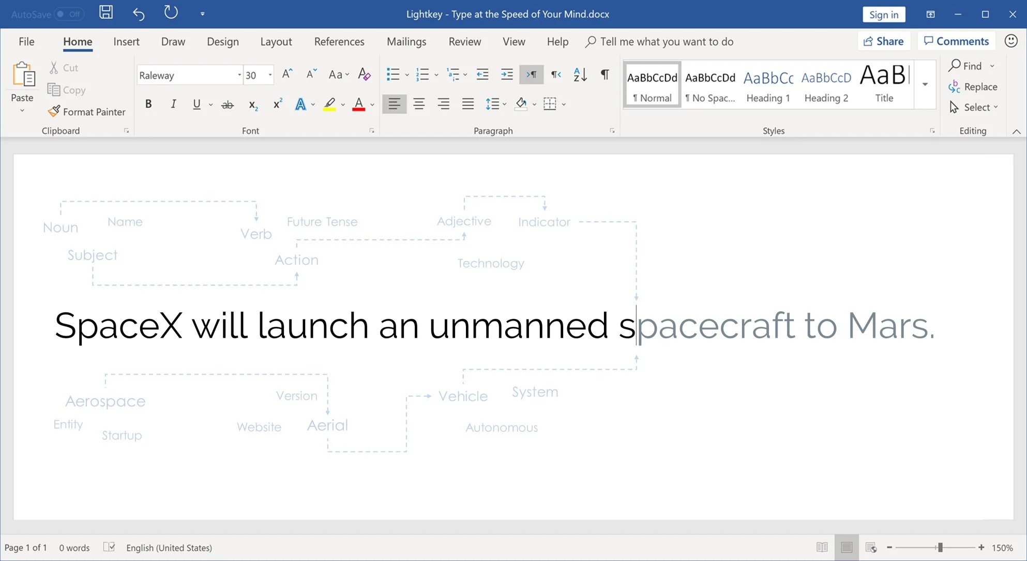
Task: Toggle strikethrough formatting
Action: [227, 104]
